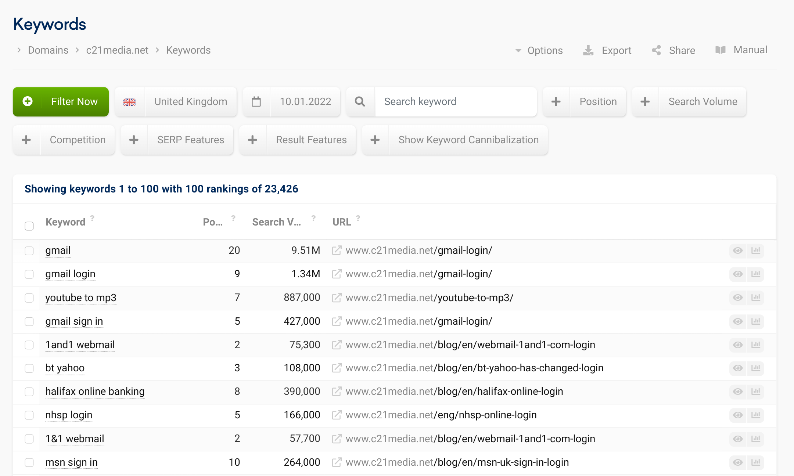
Task: Open the Options dropdown
Action: 539,50
